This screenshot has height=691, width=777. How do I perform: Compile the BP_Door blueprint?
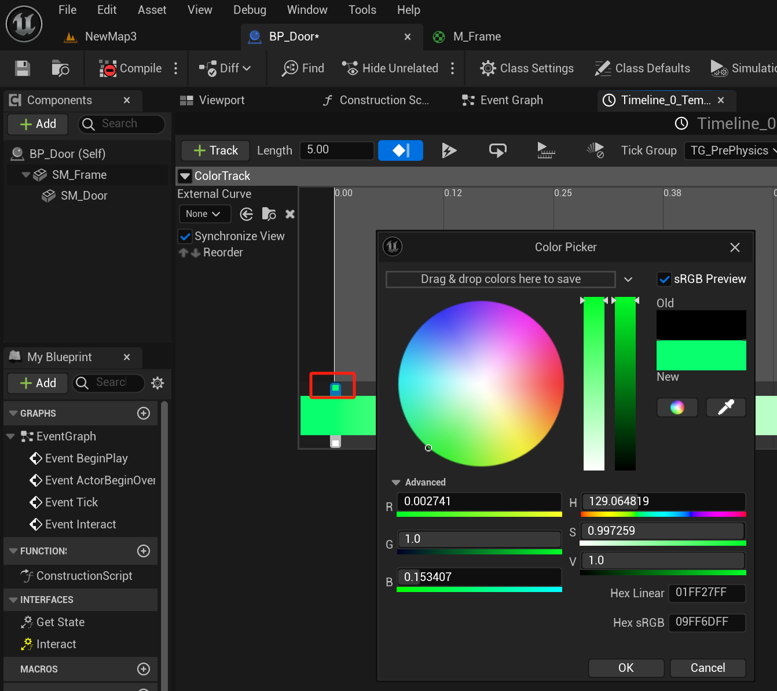tap(130, 68)
